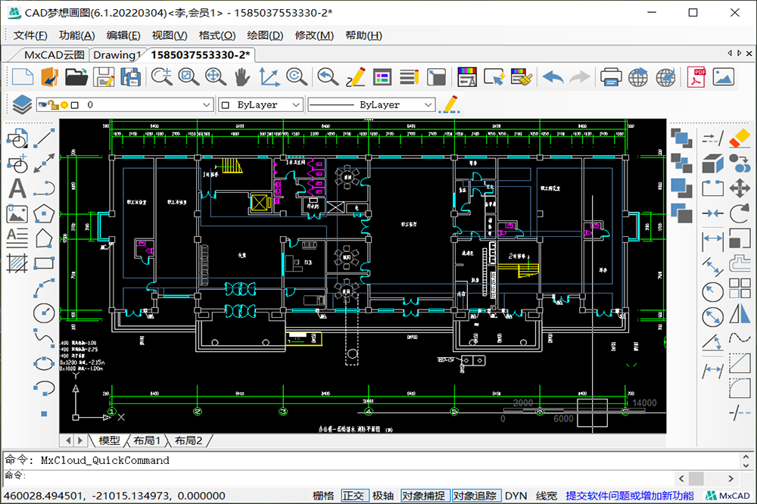This screenshot has height=504, width=757.
Task: Click the Undo arrow
Action: point(553,76)
